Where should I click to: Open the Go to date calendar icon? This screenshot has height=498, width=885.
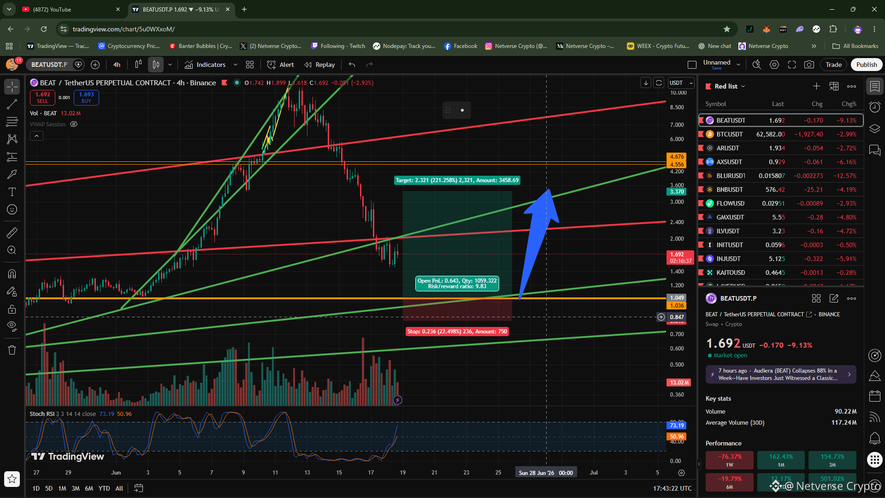pos(138,488)
